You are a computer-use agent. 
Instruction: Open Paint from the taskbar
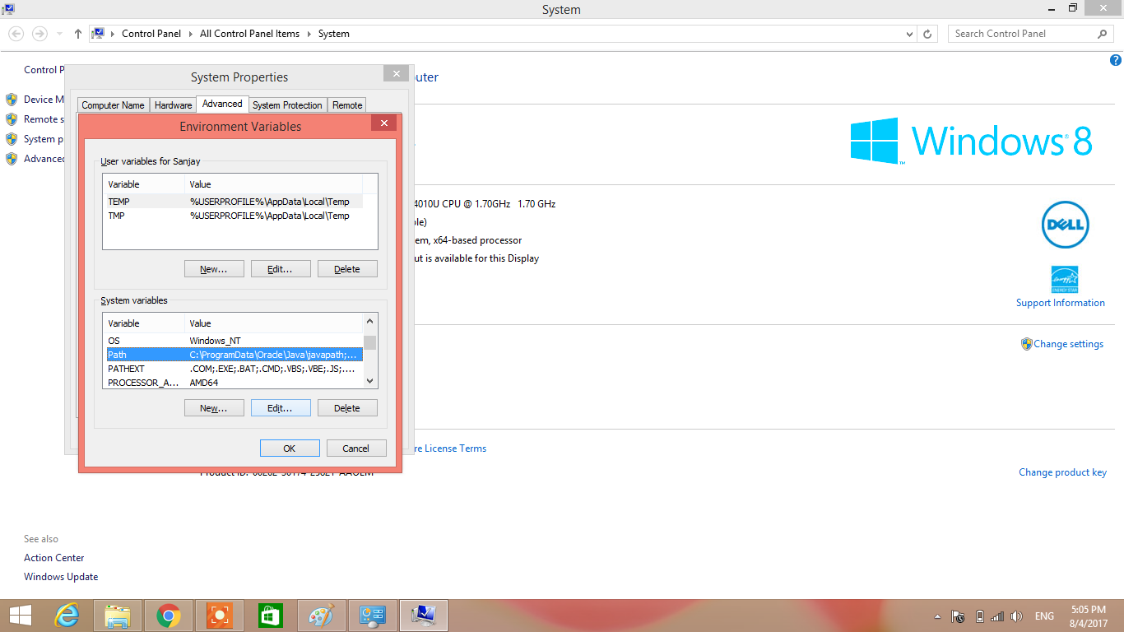click(x=321, y=616)
